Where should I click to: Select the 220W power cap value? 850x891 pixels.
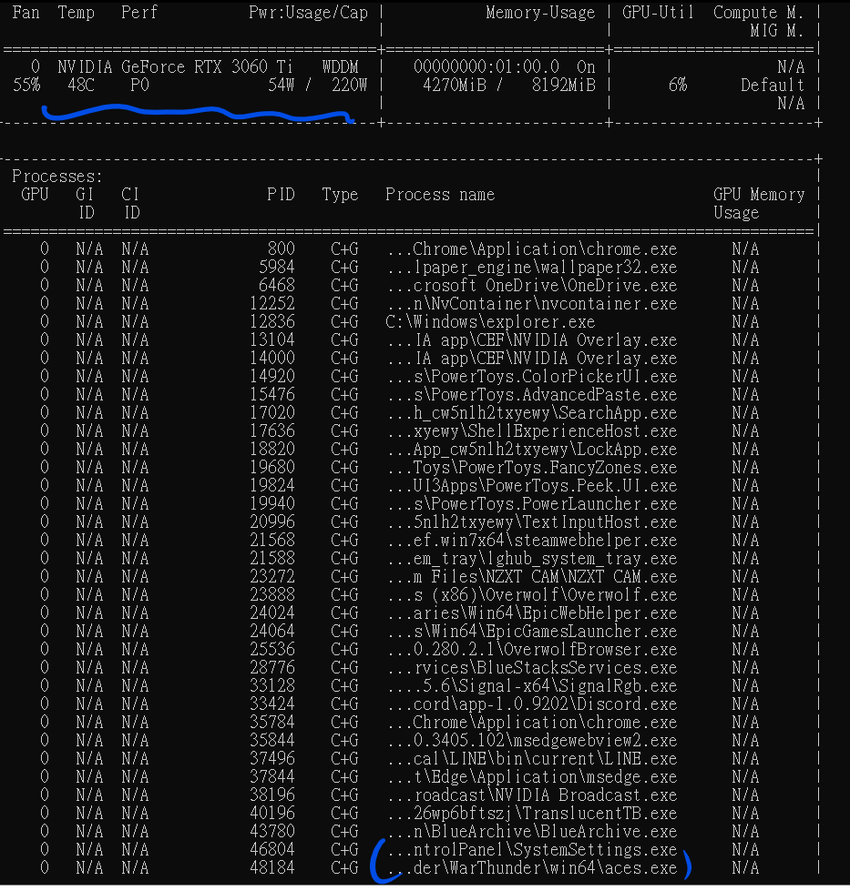point(349,86)
